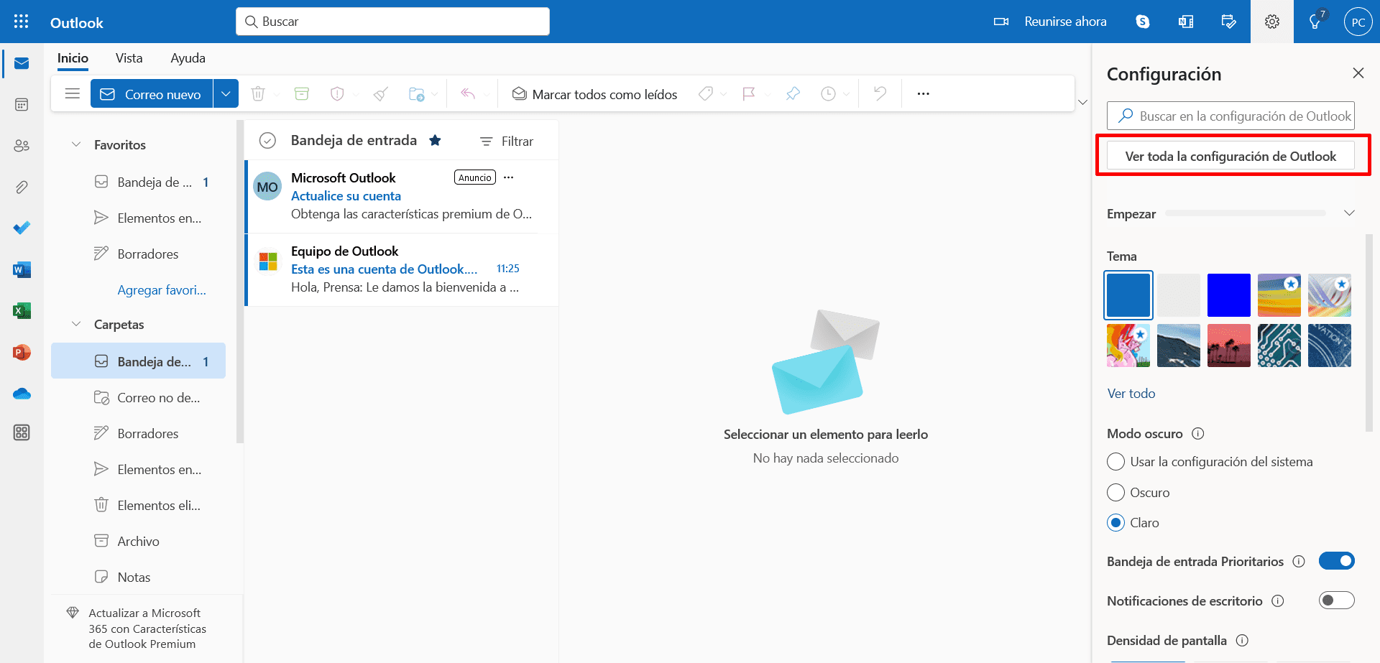Viewport: 1380px width, 663px height.
Task: Collapse the Favoritos section
Action: point(76,144)
